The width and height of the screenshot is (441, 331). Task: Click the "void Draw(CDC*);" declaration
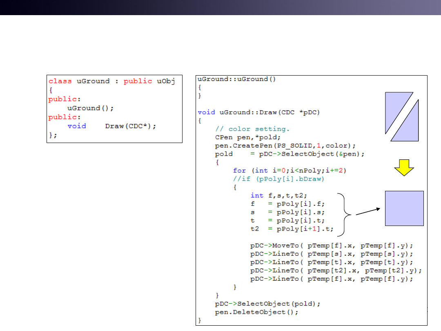click(x=112, y=126)
